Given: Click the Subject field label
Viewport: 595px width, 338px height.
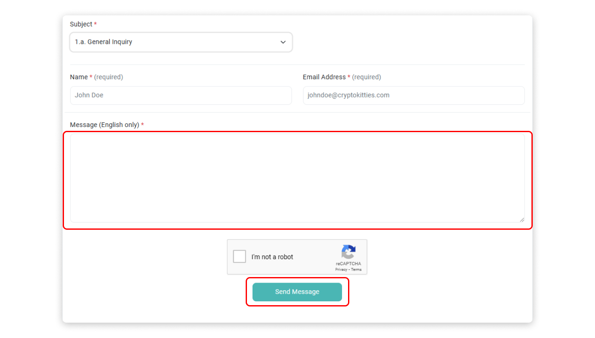Looking at the screenshot, I should (x=81, y=24).
